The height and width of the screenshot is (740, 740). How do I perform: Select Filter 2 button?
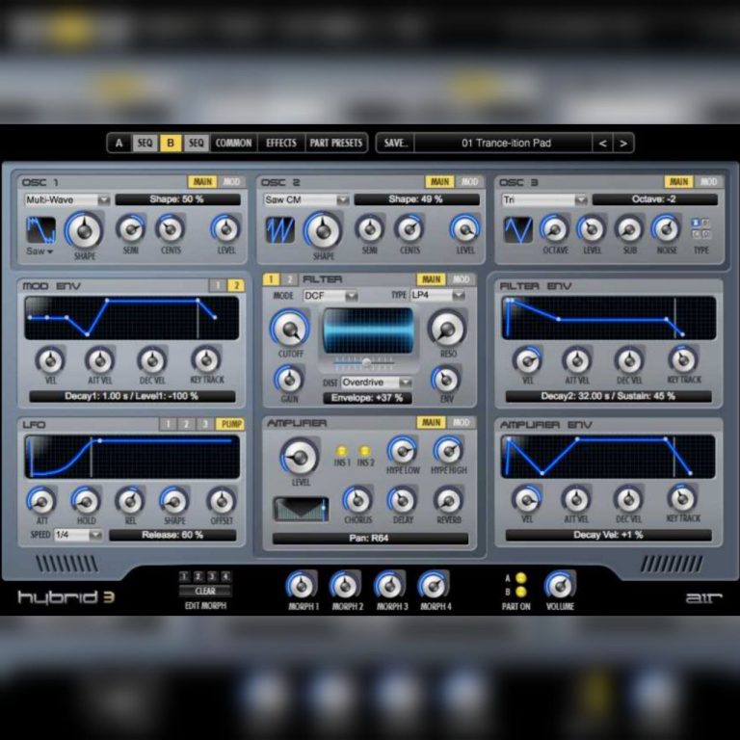(290, 279)
